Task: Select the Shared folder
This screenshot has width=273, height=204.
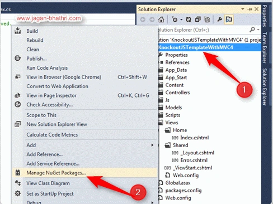Action: [x=181, y=145]
